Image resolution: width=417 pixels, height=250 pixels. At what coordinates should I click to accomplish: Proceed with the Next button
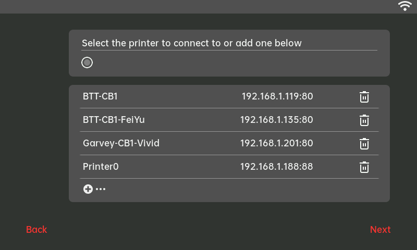point(380,230)
